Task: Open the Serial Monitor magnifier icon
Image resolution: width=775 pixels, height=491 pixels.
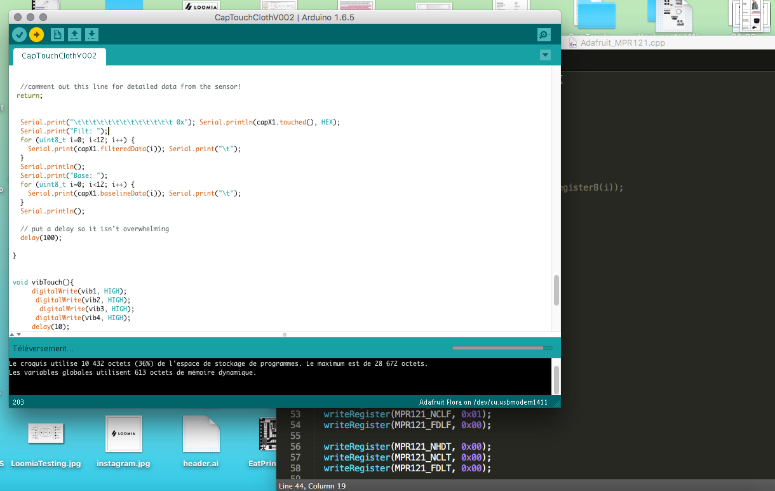Action: 544,34
